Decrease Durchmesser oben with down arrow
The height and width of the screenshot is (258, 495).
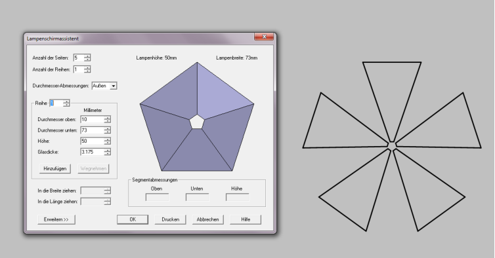(107, 121)
